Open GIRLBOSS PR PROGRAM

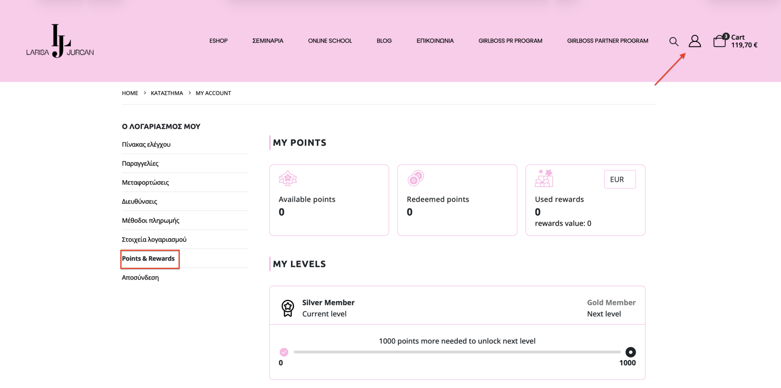point(510,41)
